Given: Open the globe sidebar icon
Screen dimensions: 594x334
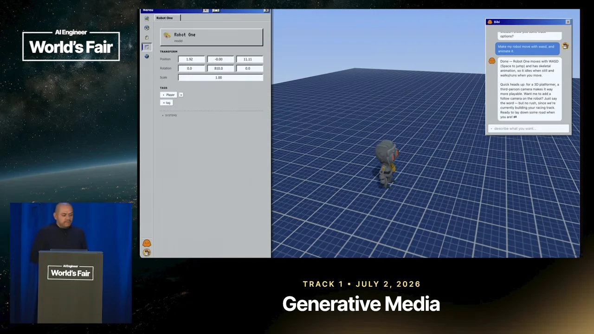Looking at the screenshot, I should point(147,56).
